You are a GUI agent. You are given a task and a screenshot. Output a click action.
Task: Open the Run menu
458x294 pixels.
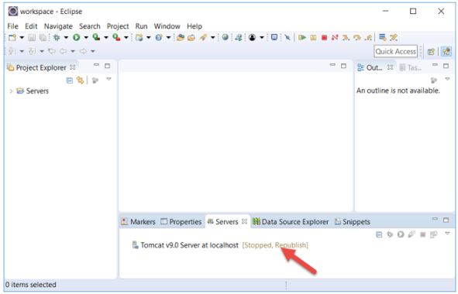click(x=141, y=26)
